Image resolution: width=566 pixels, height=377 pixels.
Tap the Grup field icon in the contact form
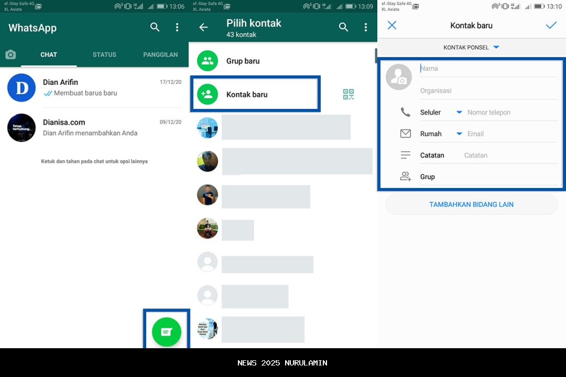point(405,176)
